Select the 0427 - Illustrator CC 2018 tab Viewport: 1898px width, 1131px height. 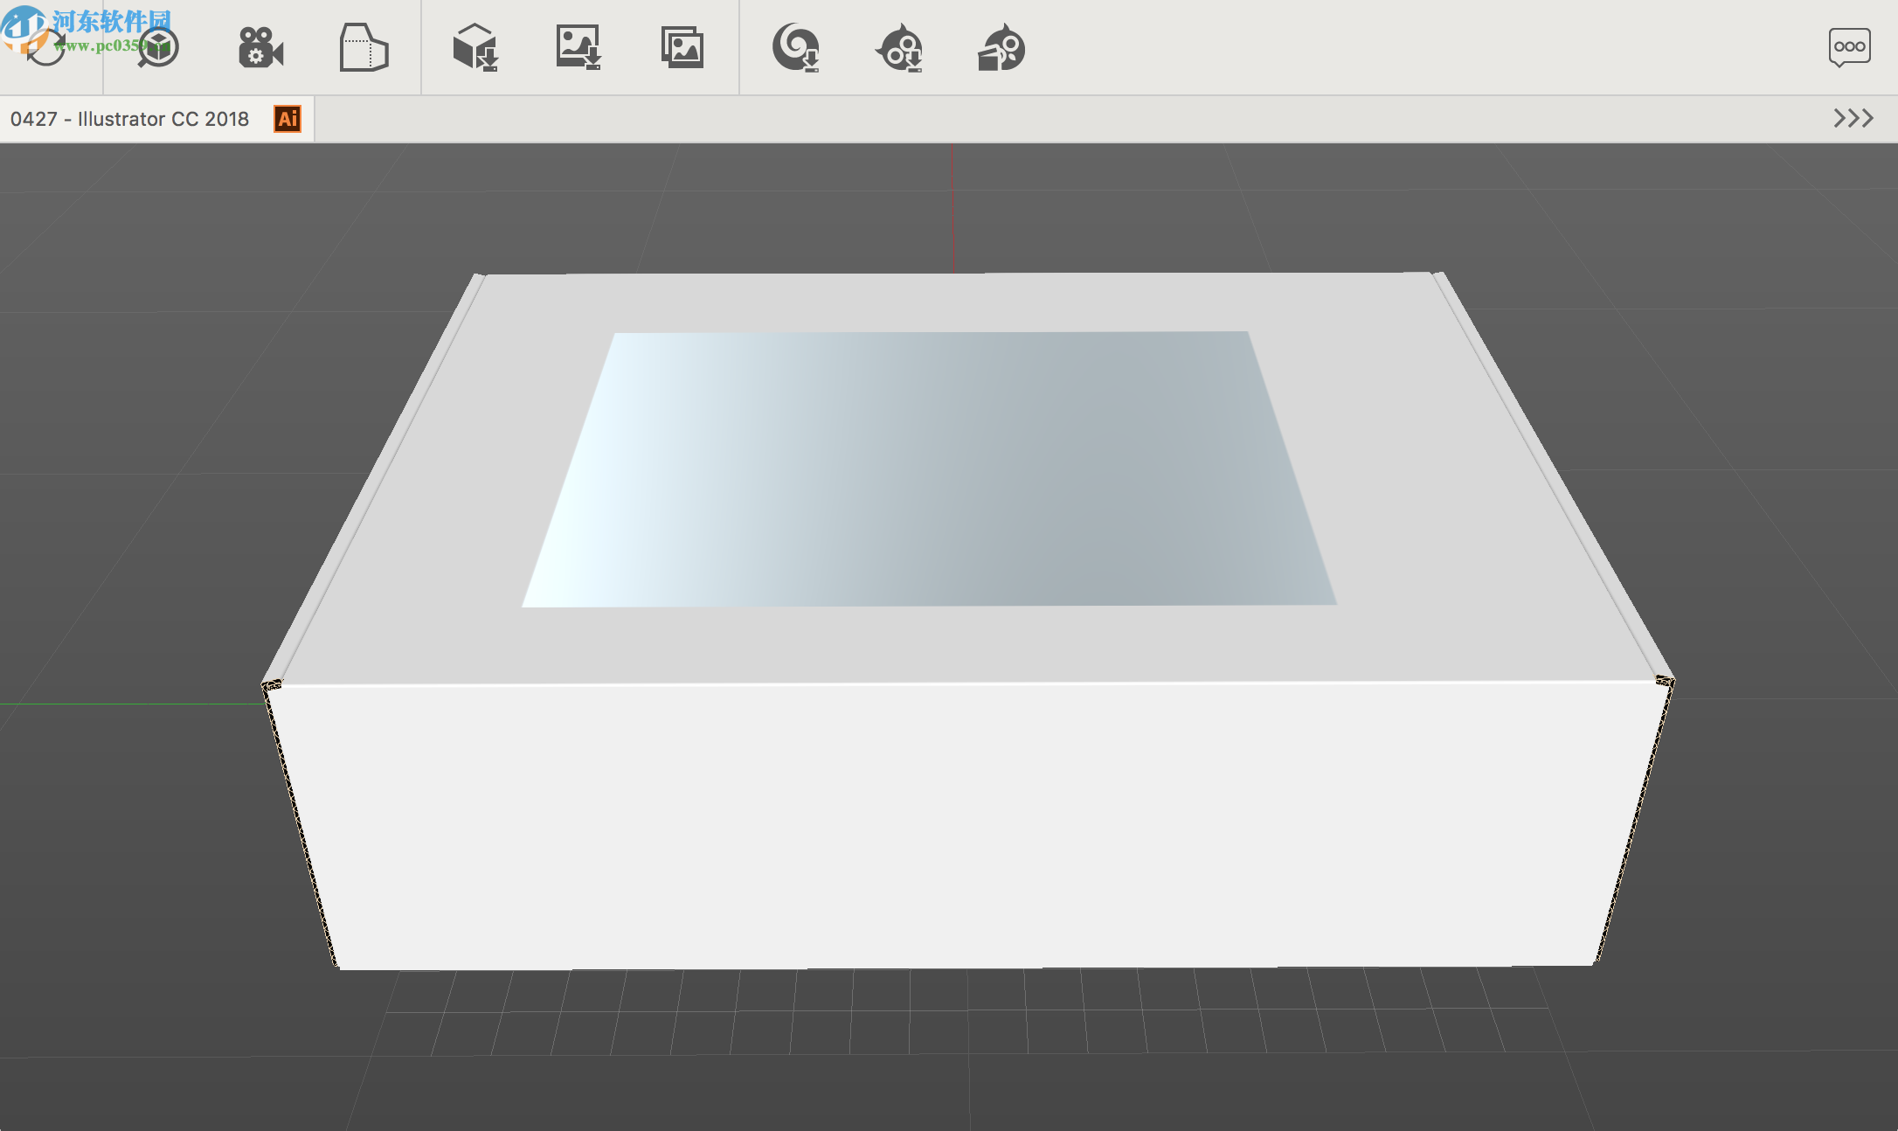point(129,118)
